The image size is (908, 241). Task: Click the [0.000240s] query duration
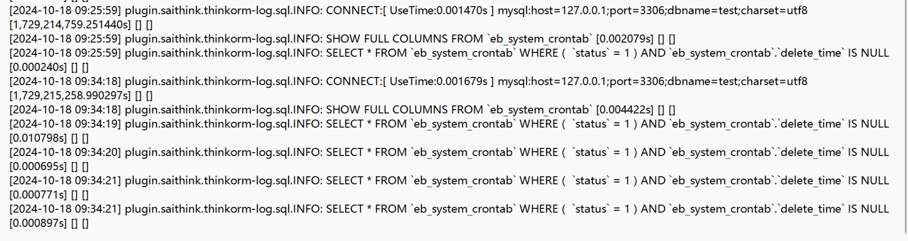click(x=38, y=67)
